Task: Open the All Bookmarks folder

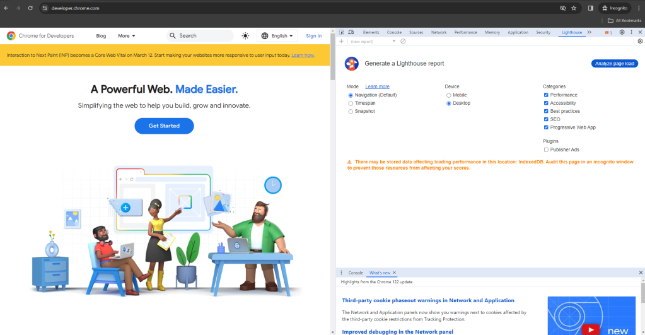Action: click(x=624, y=20)
